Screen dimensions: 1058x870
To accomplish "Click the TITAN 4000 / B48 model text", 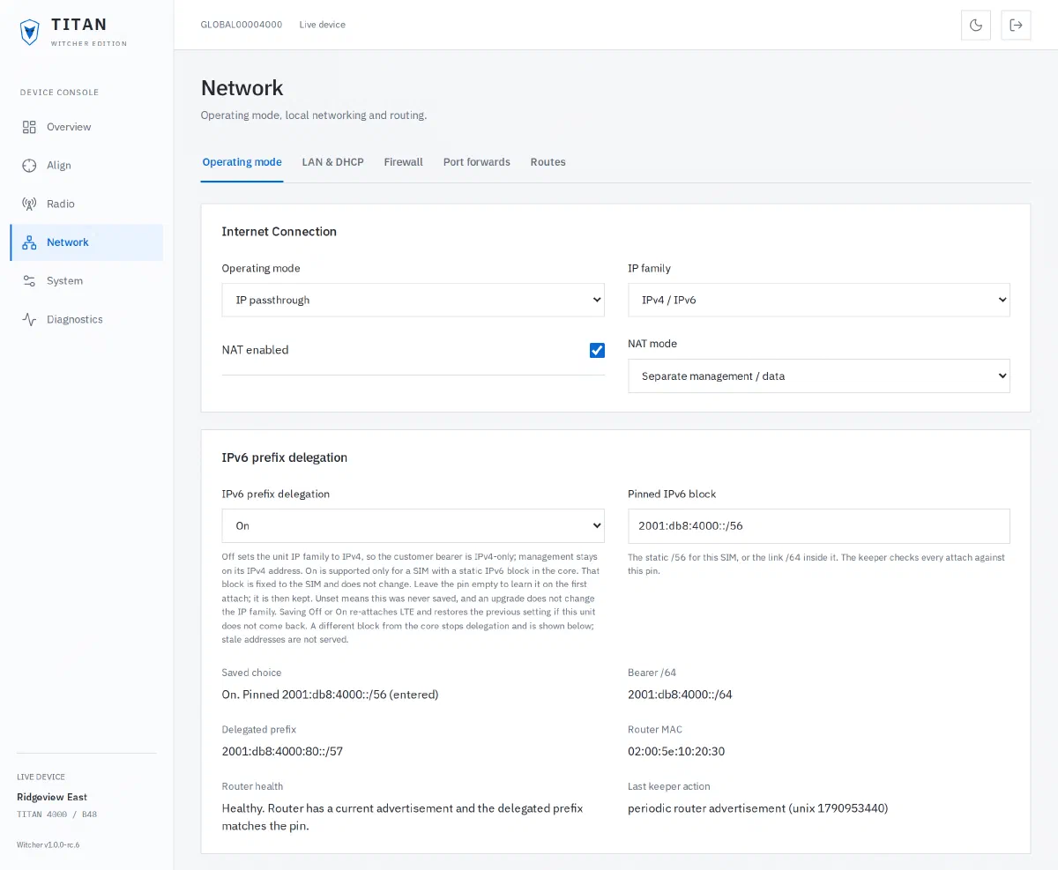I will (57, 814).
